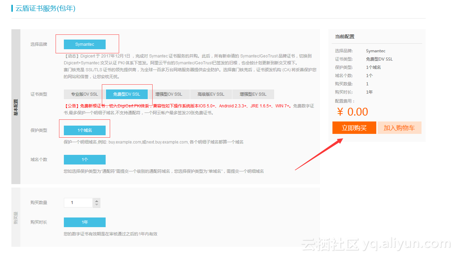Click the 选择品牌 form label
This screenshot has height=255, width=455.
39,44
